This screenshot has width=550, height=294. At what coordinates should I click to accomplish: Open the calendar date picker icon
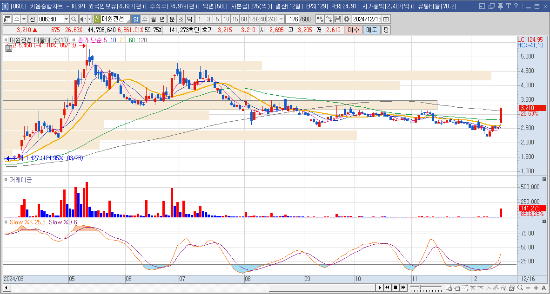click(386, 19)
